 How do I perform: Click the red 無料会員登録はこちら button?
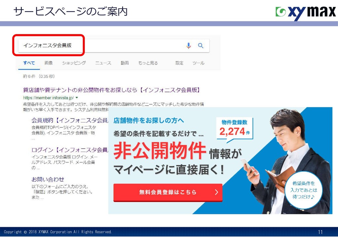coord(168,192)
